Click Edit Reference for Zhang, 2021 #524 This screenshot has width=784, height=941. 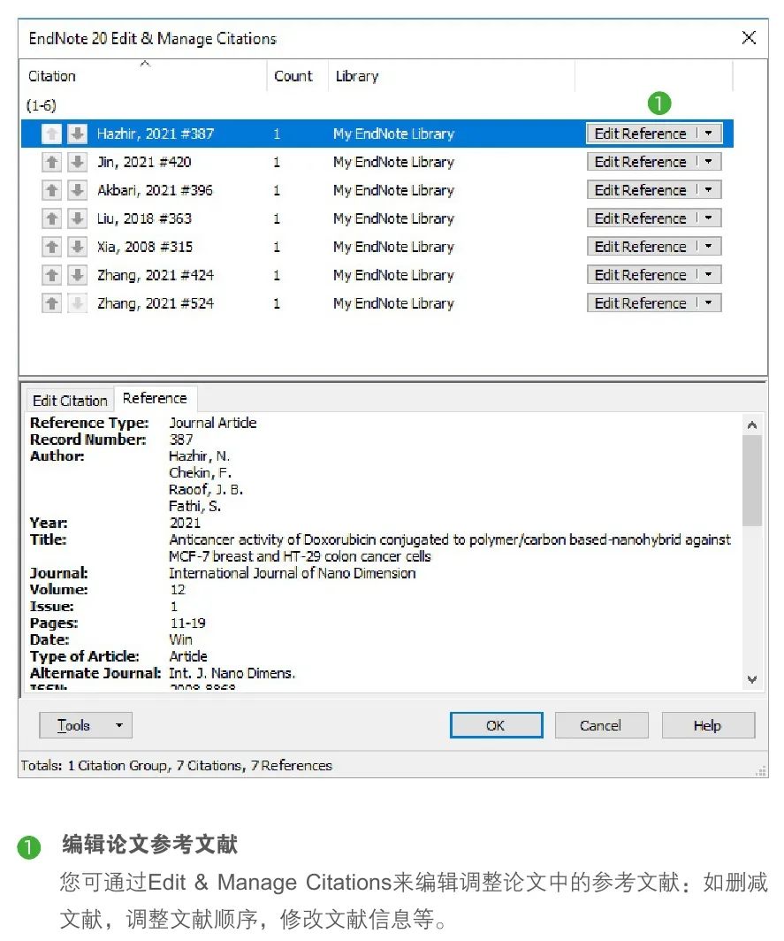641,302
